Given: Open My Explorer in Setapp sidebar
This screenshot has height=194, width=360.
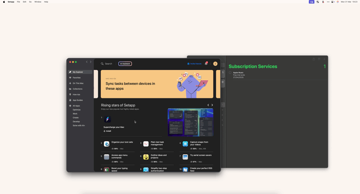Looking at the screenshot, I should pyautogui.click(x=80, y=72).
